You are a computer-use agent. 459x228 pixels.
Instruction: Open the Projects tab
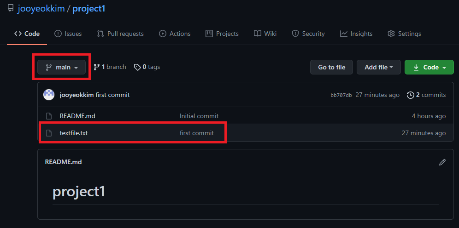222,34
